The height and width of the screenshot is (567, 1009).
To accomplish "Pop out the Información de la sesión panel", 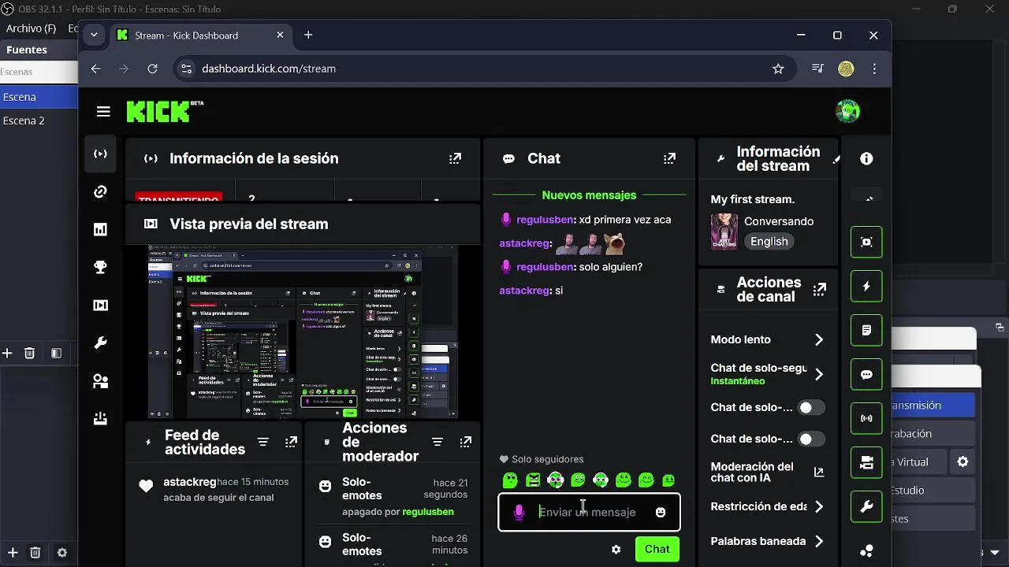I will (455, 158).
